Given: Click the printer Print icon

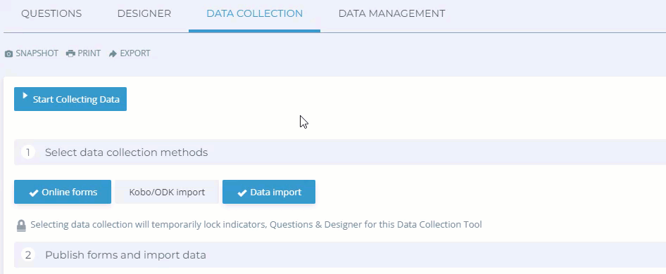Looking at the screenshot, I should [70, 54].
